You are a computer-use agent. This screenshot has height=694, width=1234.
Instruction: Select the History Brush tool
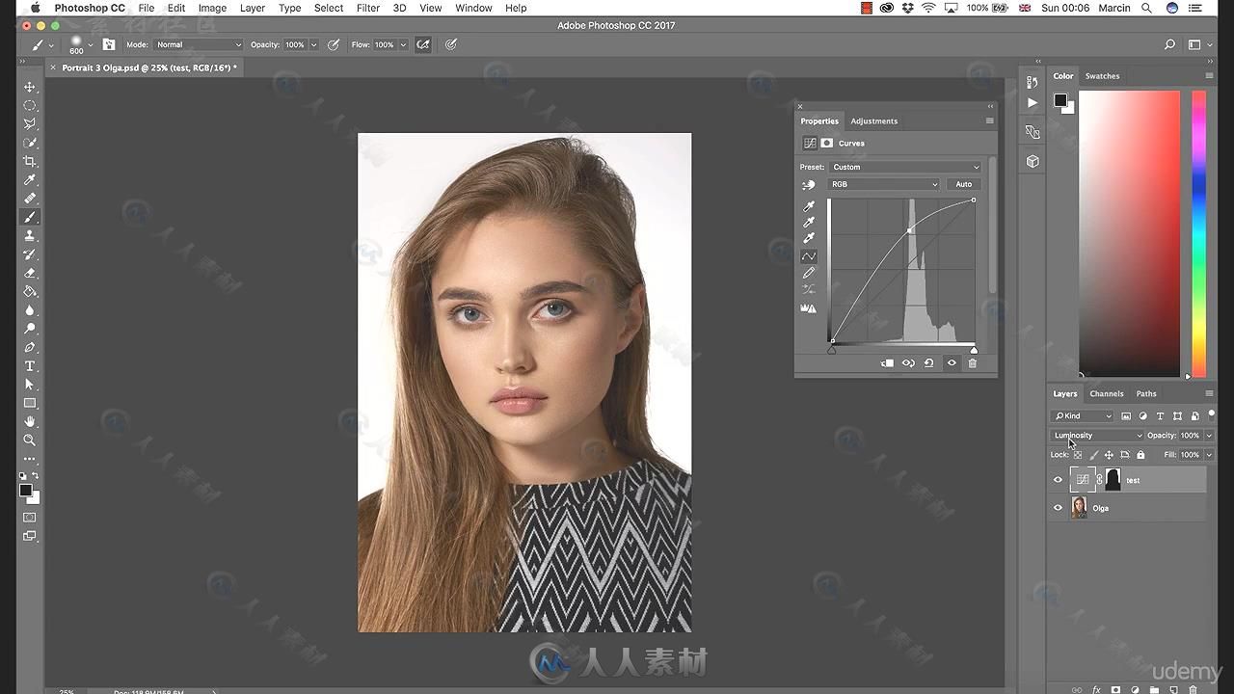coord(30,254)
